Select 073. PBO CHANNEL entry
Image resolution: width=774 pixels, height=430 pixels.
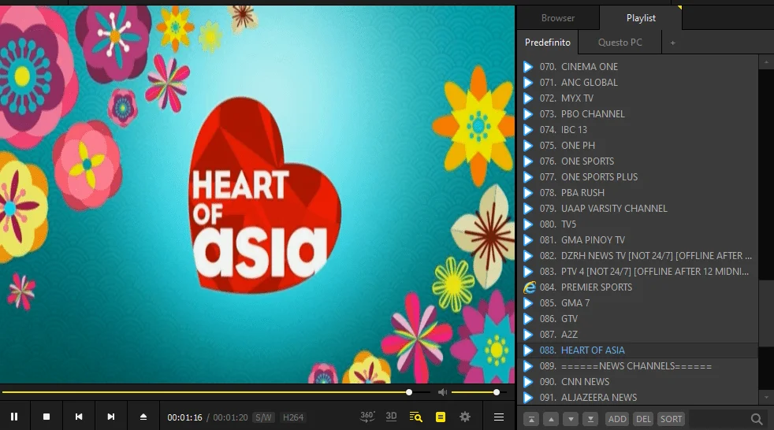pyautogui.click(x=638, y=114)
